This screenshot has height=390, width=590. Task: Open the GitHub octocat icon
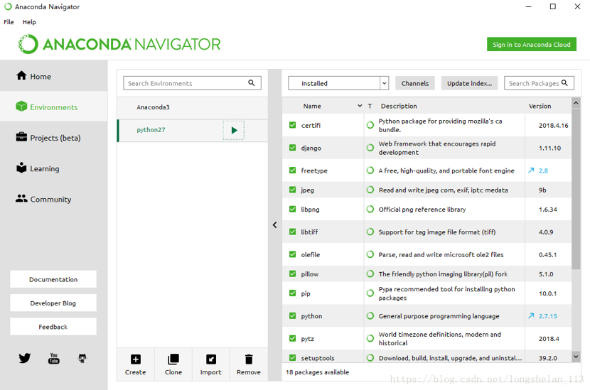[x=82, y=358]
